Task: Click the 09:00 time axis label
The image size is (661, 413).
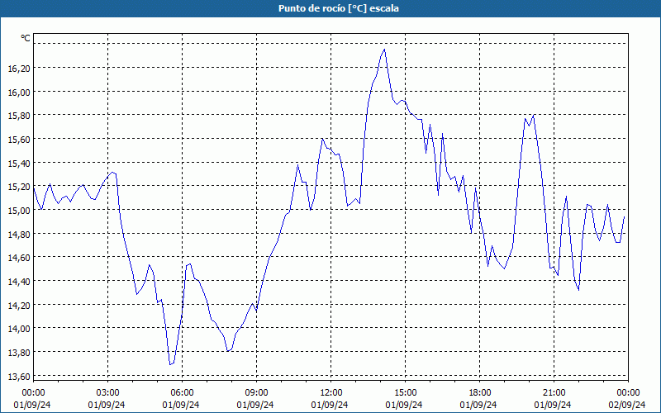Action: [x=256, y=392]
